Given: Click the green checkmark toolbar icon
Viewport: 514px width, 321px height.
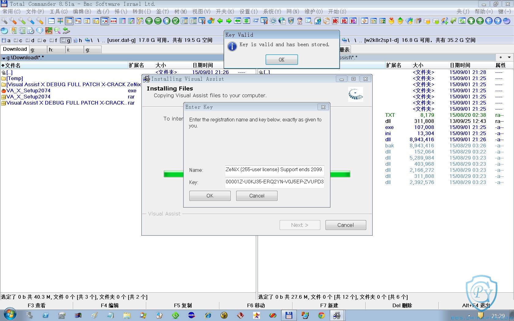Looking at the screenshot, I should tap(176, 21).
